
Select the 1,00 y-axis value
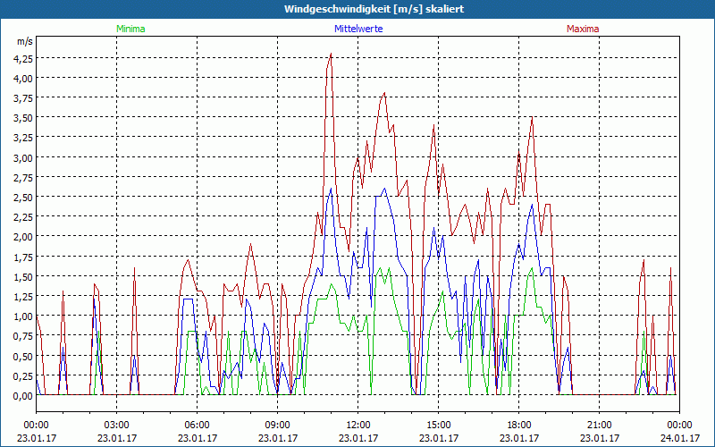(23, 316)
